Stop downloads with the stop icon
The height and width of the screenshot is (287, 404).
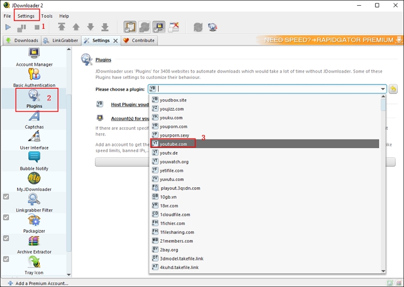tap(37, 27)
